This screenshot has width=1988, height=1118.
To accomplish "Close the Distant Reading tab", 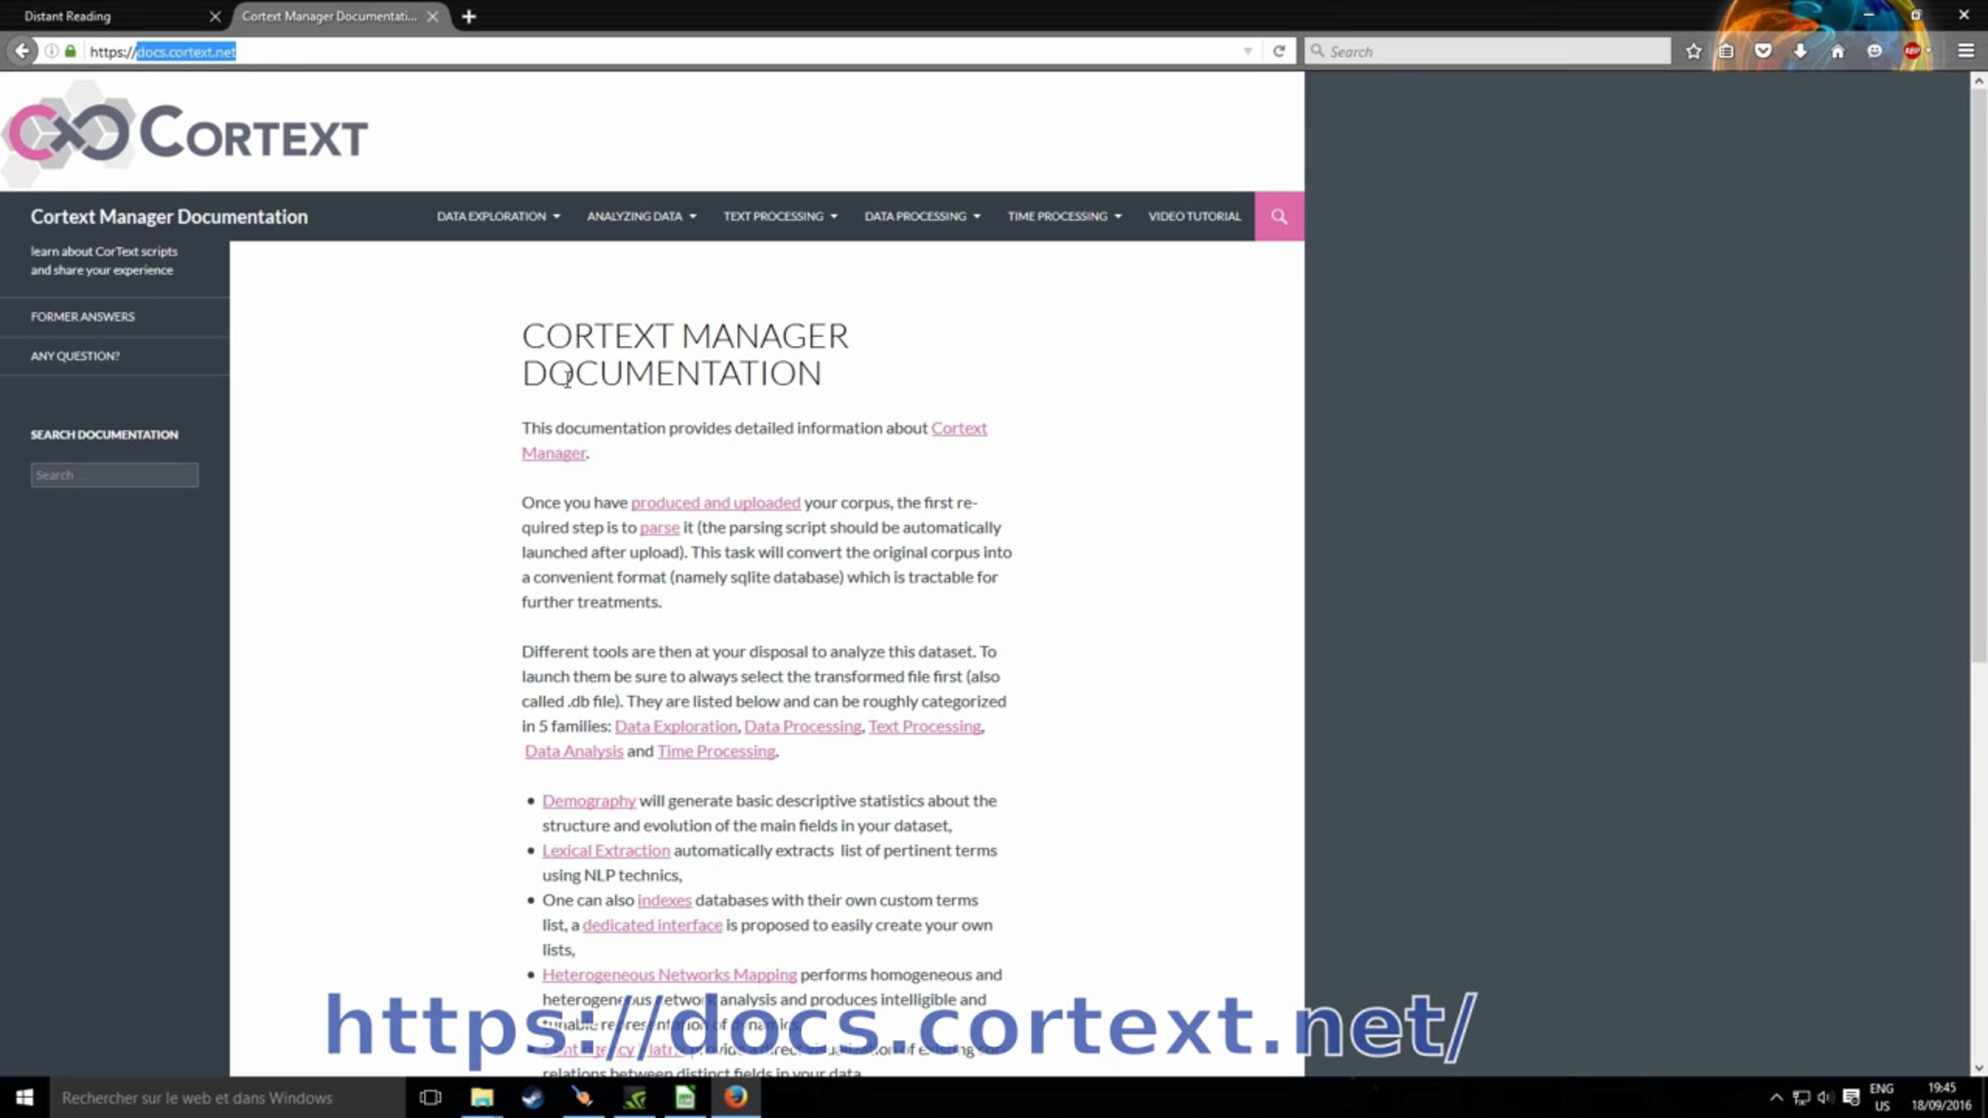I will (x=215, y=16).
